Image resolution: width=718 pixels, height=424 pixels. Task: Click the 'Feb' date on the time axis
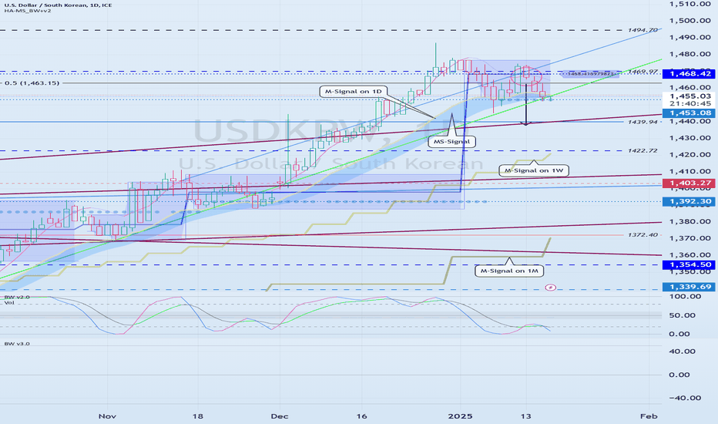point(649,416)
